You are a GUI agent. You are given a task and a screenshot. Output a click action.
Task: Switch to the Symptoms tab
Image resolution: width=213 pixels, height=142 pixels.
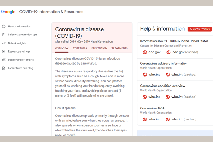[80, 48]
